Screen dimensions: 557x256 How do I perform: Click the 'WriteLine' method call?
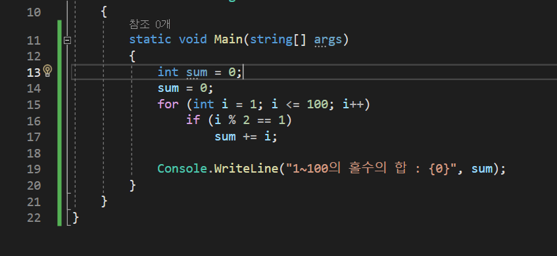coord(246,169)
